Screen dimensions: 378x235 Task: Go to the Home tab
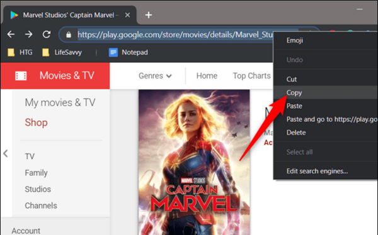click(x=207, y=76)
